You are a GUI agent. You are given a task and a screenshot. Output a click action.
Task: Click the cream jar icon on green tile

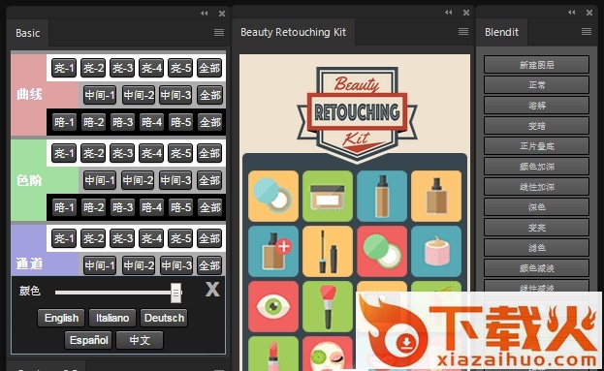[328, 196]
